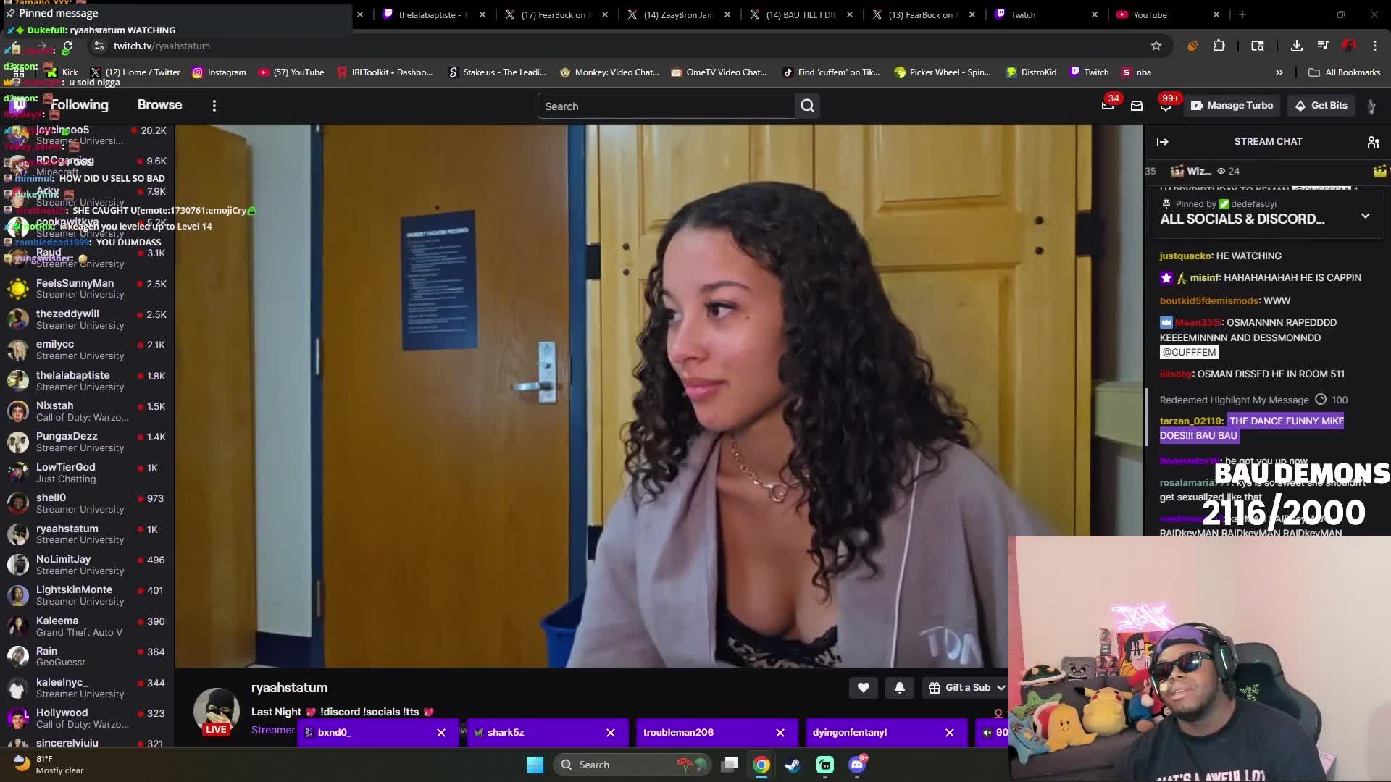Screen dimensions: 1391x782
Task: Open emilycc channel in sidebar
Action: [87, 350]
